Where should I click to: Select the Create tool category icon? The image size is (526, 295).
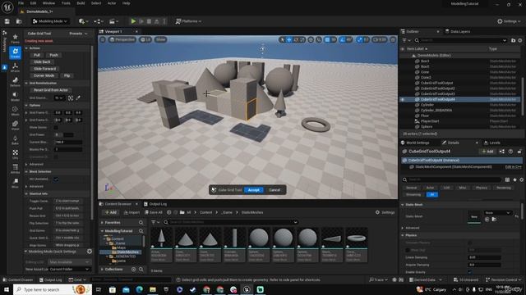[15, 52]
